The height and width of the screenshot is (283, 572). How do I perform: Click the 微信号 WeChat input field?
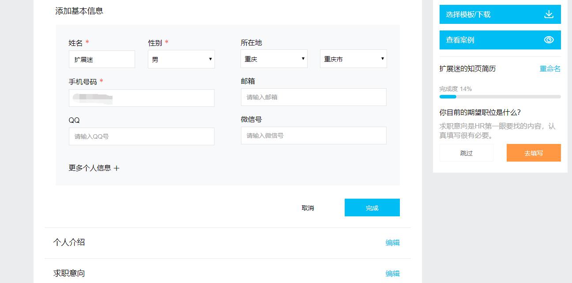click(x=313, y=136)
